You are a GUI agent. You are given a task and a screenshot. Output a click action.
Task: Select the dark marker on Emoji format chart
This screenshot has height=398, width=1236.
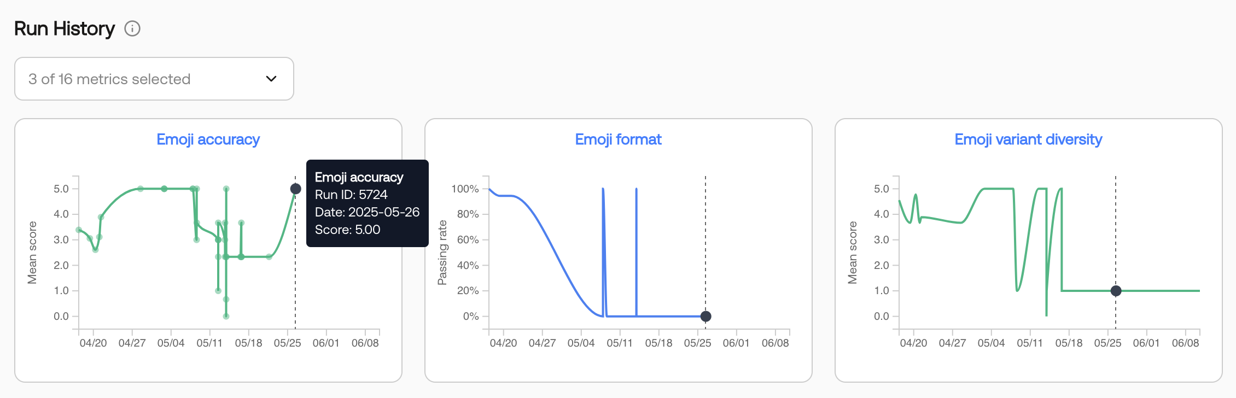coord(706,316)
